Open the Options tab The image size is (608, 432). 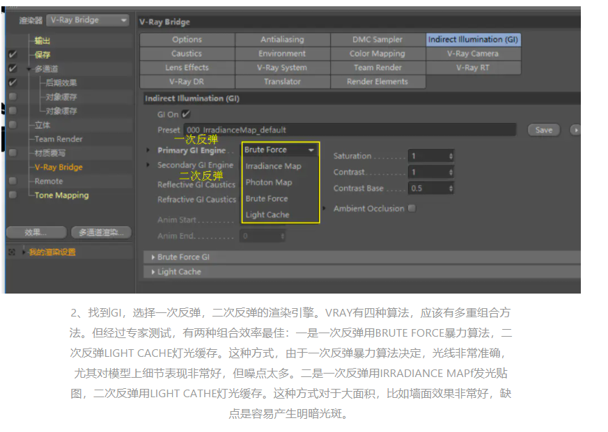coord(187,40)
